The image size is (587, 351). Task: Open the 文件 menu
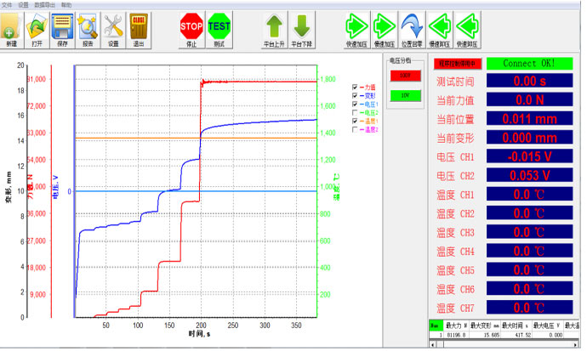pyautogui.click(x=8, y=4)
